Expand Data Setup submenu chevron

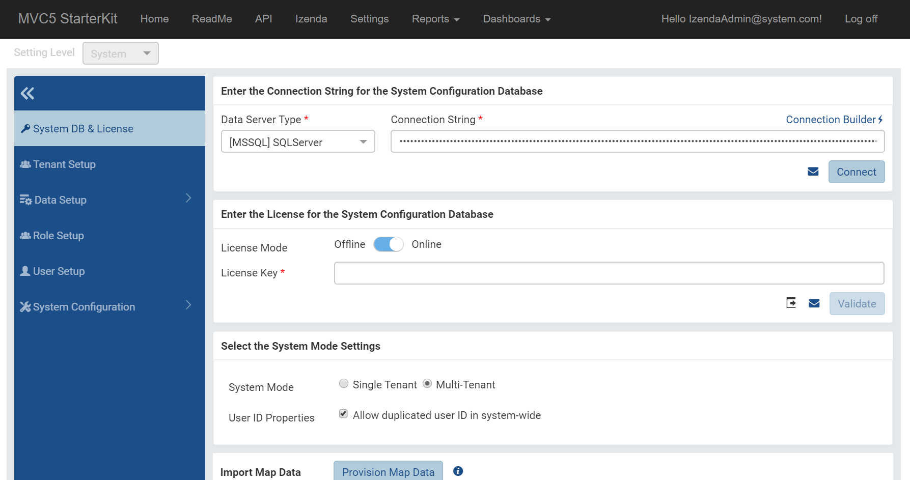[188, 198]
